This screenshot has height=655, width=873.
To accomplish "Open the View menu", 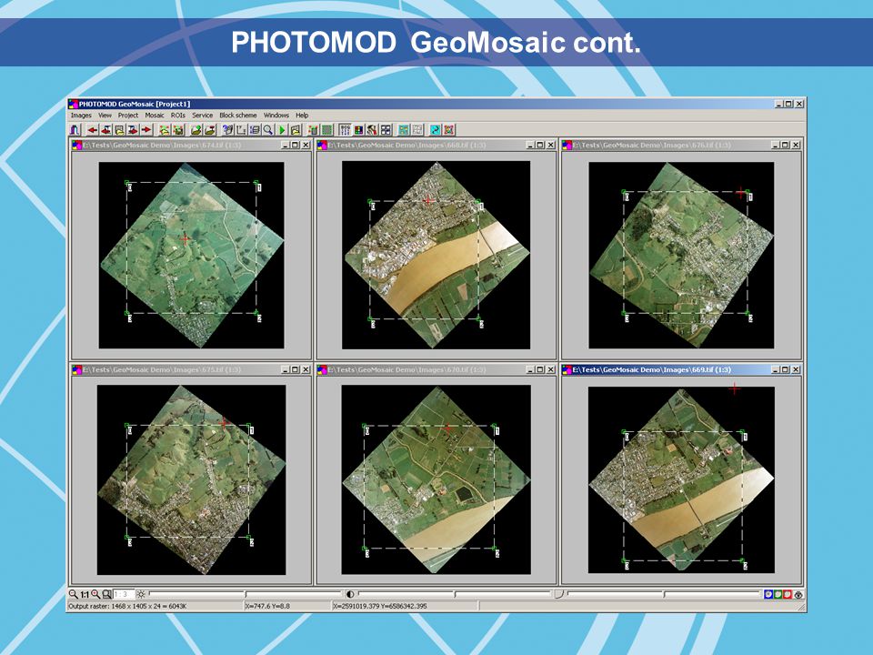I will (x=105, y=116).
